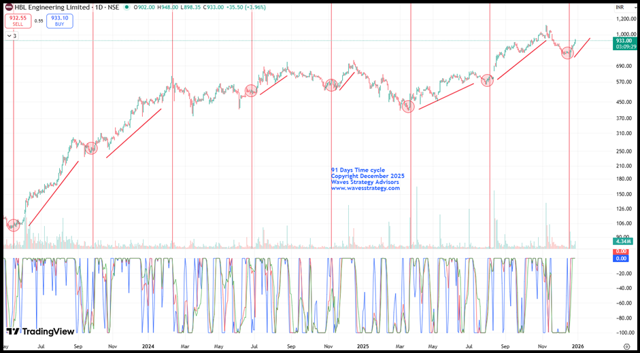This screenshot has width=640, height=353.
Task: Click the 2024 label on time axis
Action: tap(148, 346)
